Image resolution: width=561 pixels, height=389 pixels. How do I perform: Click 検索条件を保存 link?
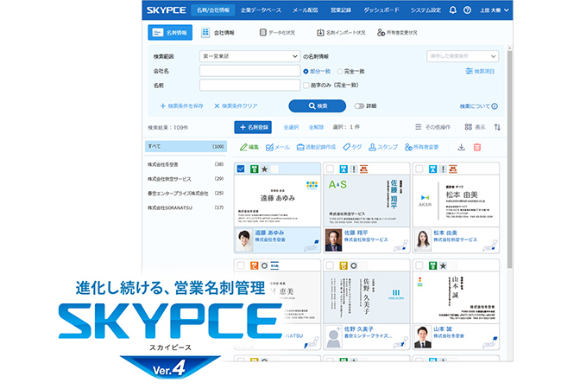point(182,106)
